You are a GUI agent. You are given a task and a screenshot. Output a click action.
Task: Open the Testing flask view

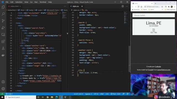(3, 48)
